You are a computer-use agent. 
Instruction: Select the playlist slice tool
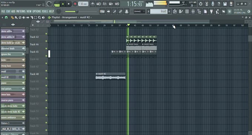[31, 17]
